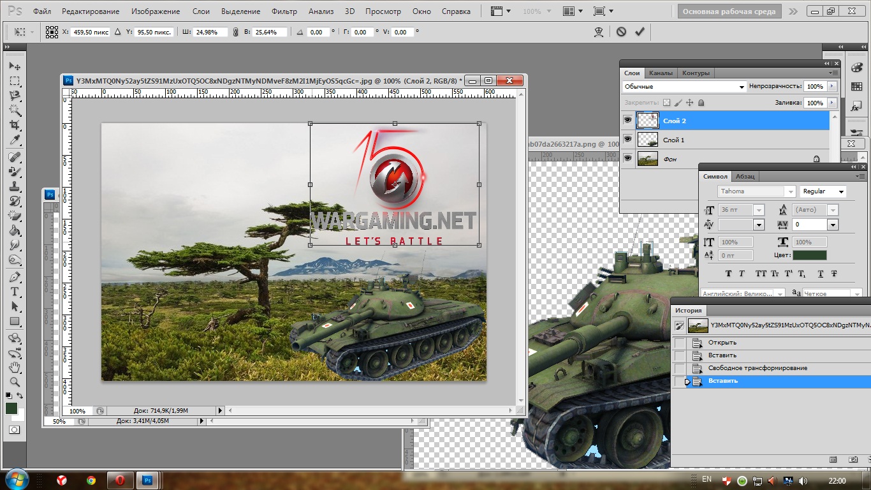Viewport: 871px width, 490px height.
Task: Open the Непрозрачность opacity slider arrow
Action: pyautogui.click(x=832, y=86)
